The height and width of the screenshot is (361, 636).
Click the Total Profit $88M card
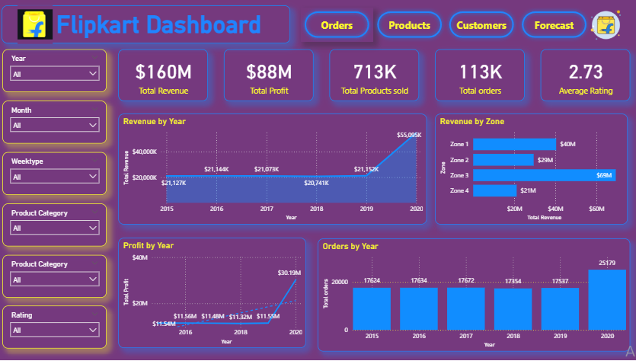pyautogui.click(x=269, y=76)
